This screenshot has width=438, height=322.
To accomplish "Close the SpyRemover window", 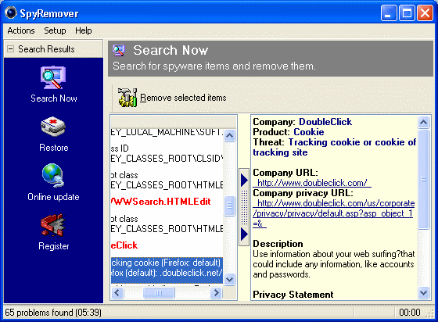I will pos(425,13).
